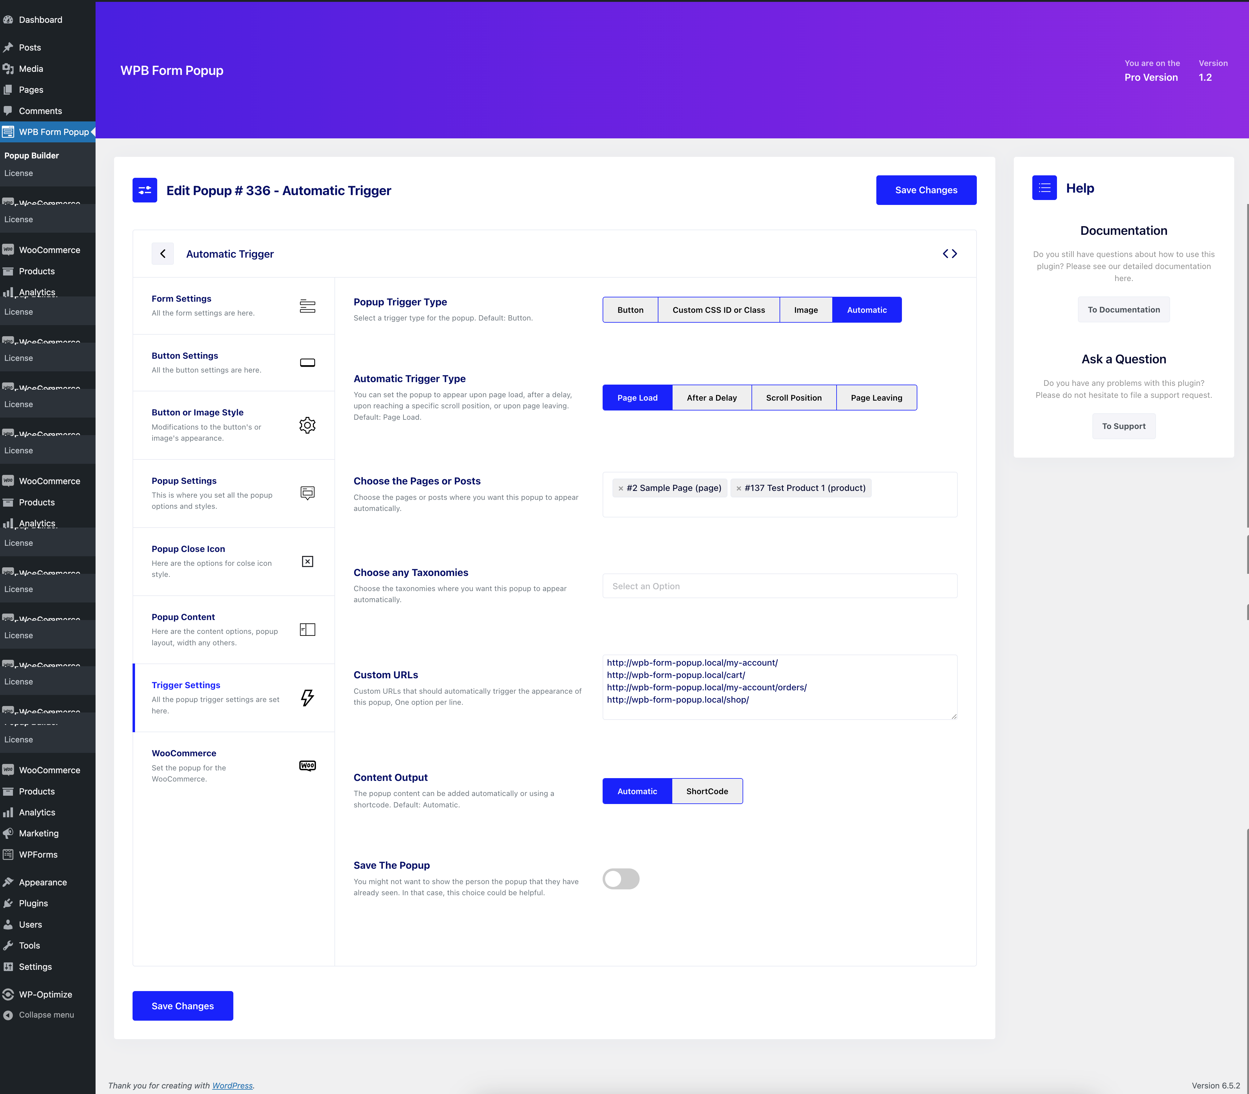The image size is (1249, 1094).
Task: Select After a Delay trigger type
Action: (x=711, y=398)
